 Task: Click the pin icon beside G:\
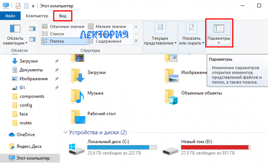click(x=57, y=88)
